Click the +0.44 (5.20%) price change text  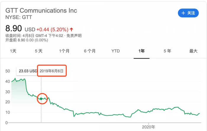pos(52,30)
